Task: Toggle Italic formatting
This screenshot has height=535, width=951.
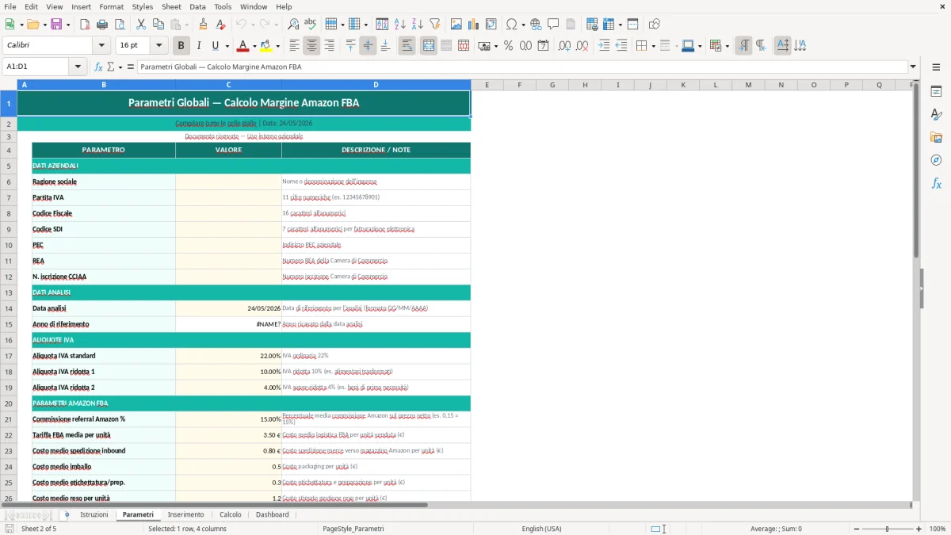Action: [x=199, y=46]
